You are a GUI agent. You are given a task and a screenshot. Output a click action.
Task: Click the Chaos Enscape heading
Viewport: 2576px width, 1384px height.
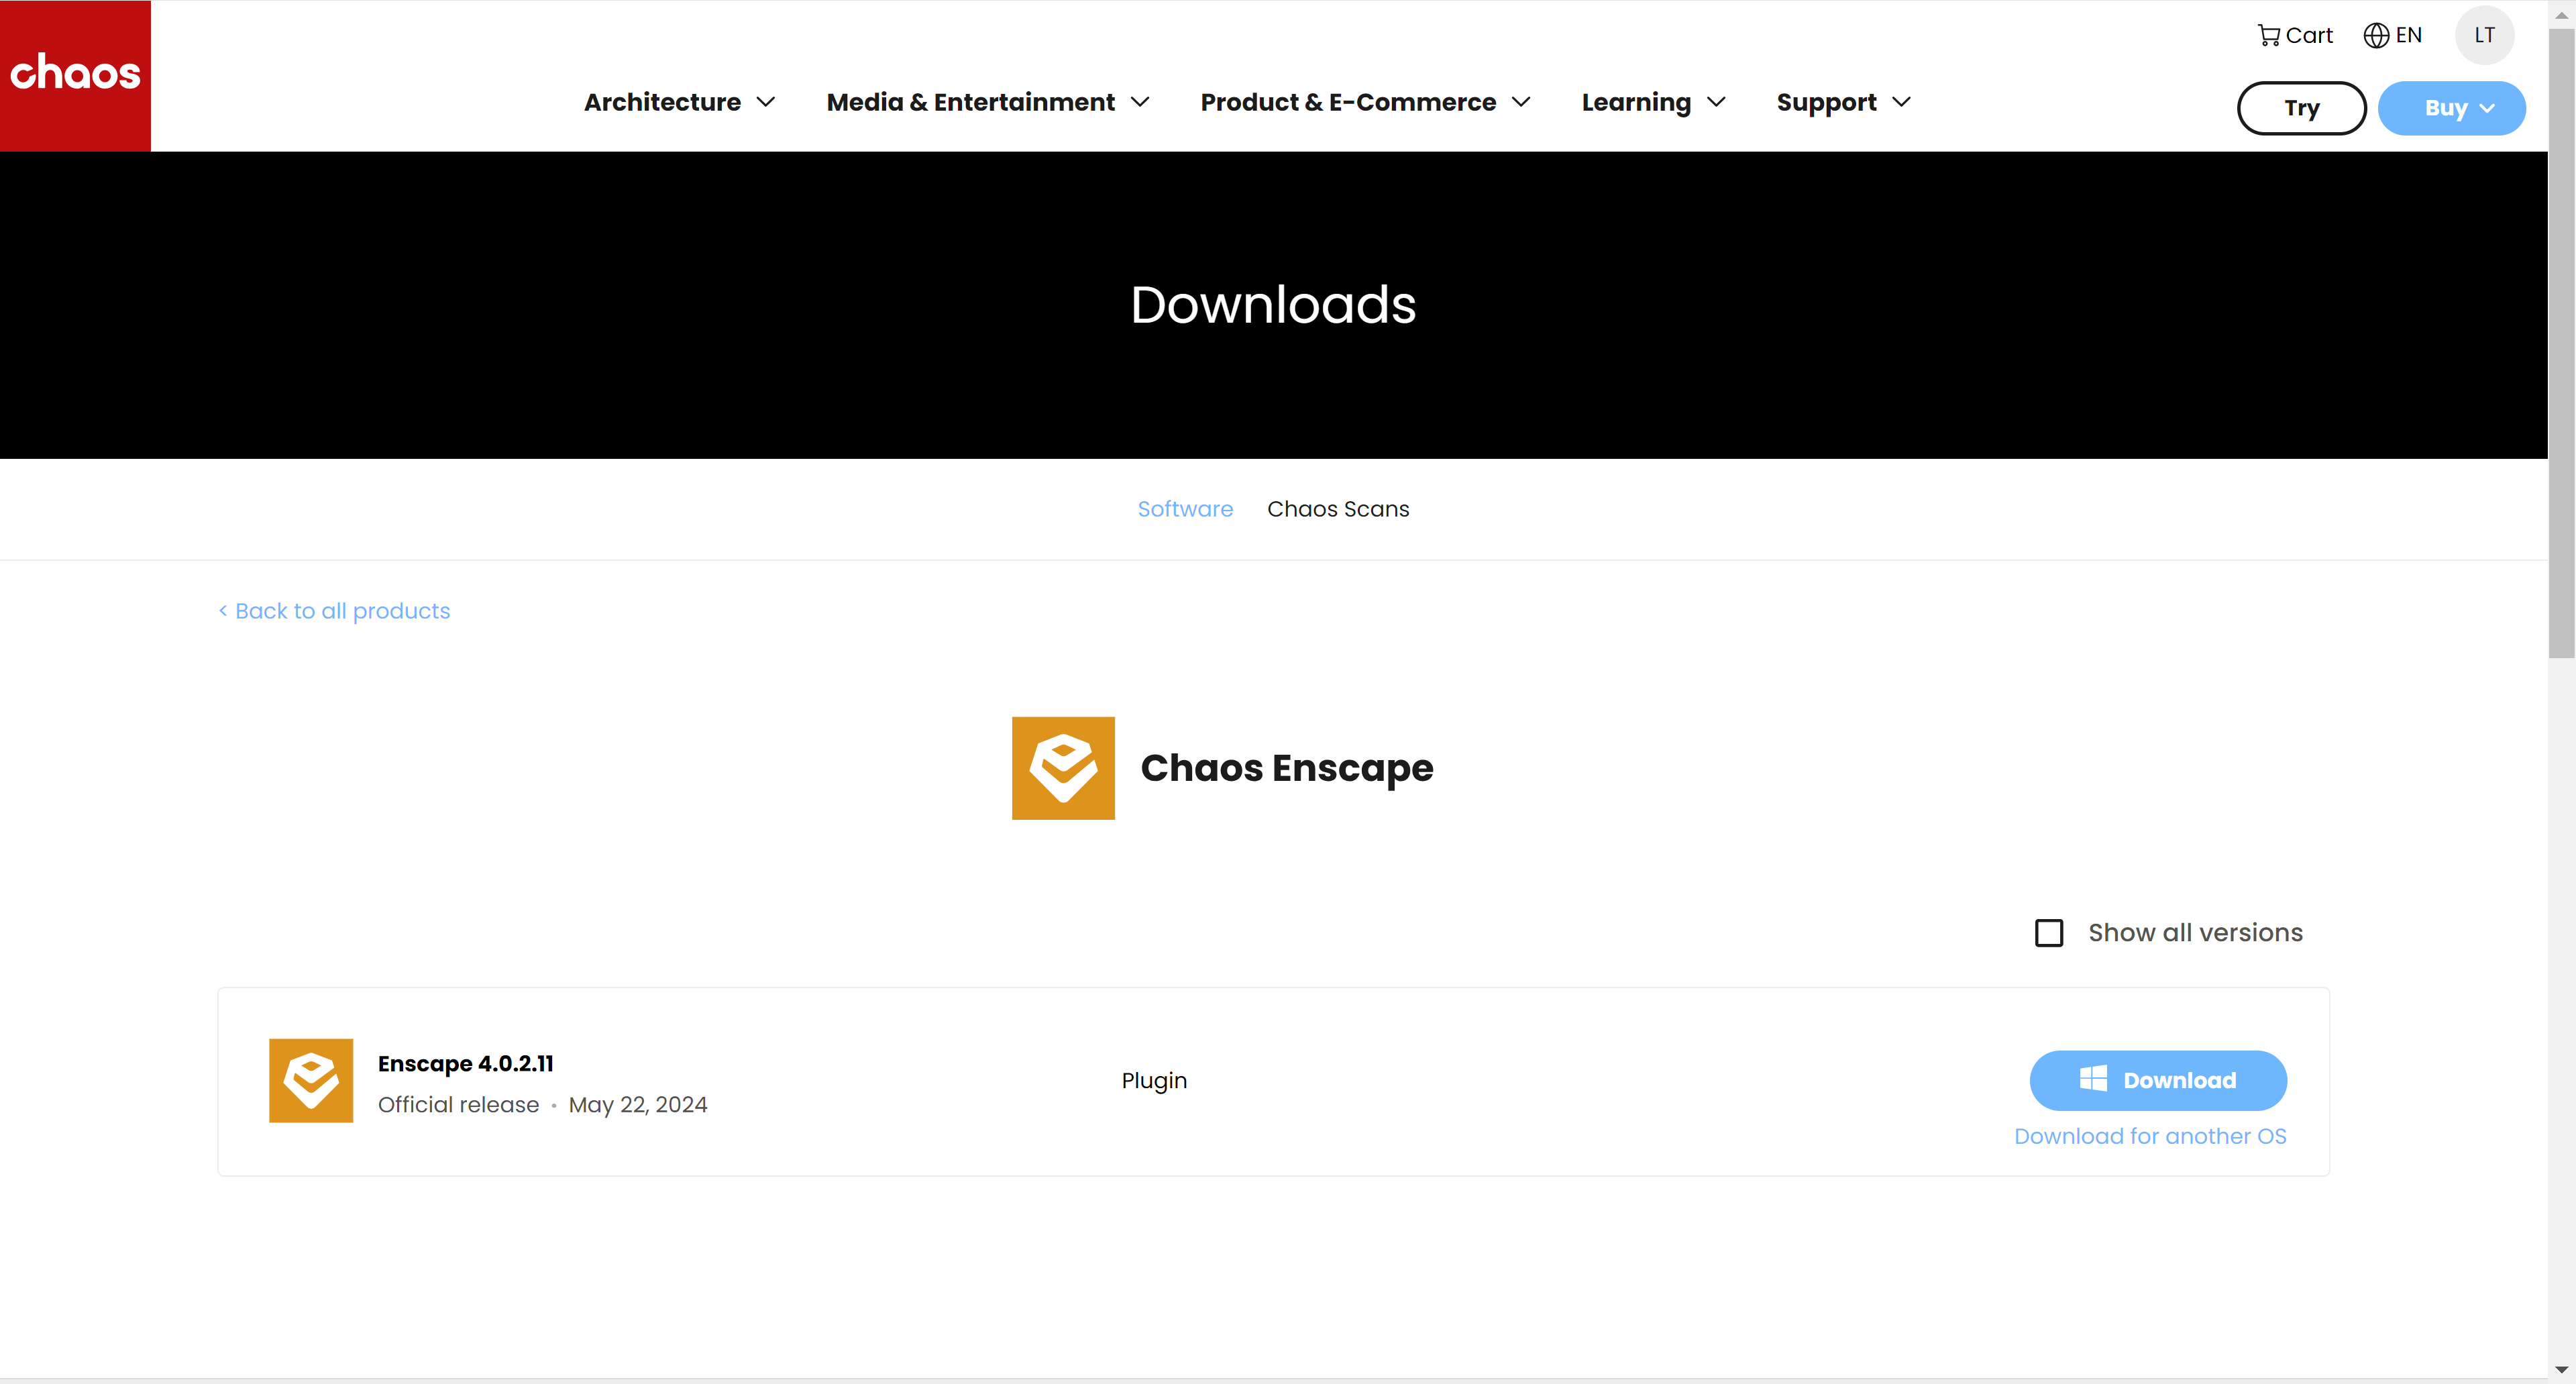(1287, 768)
